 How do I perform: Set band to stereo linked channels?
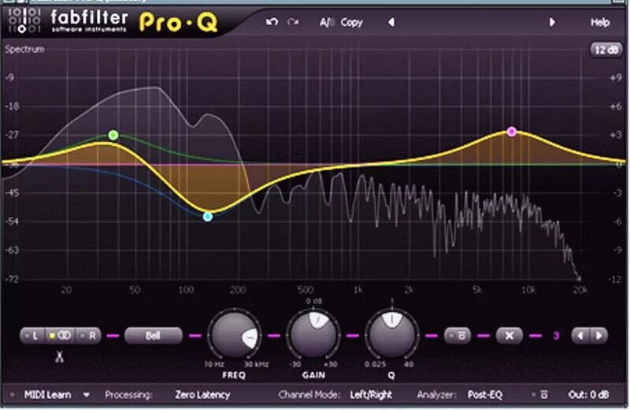tap(61, 335)
